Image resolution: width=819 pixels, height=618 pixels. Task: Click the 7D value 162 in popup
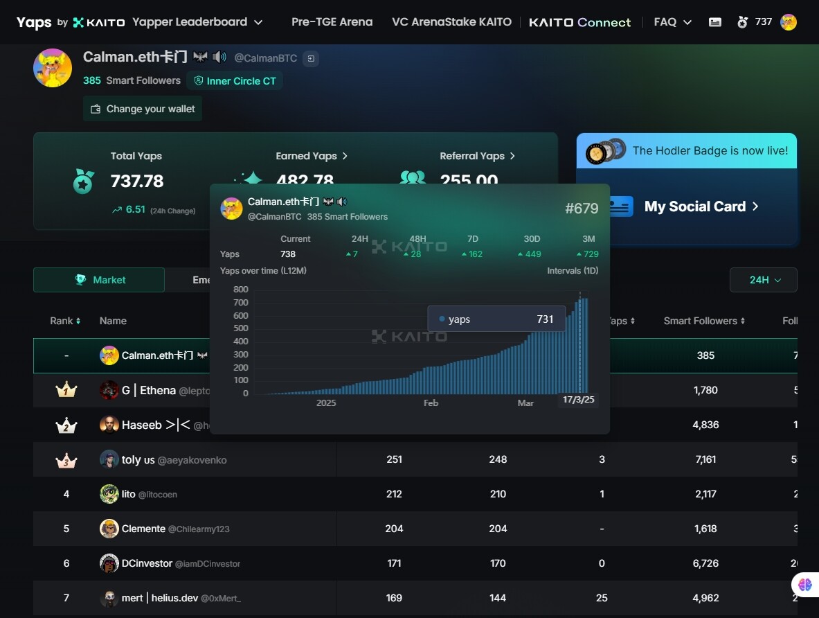472,254
